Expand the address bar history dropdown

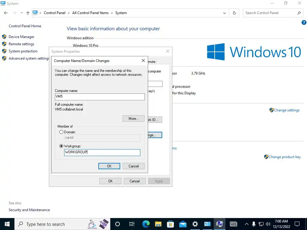tap(224, 13)
